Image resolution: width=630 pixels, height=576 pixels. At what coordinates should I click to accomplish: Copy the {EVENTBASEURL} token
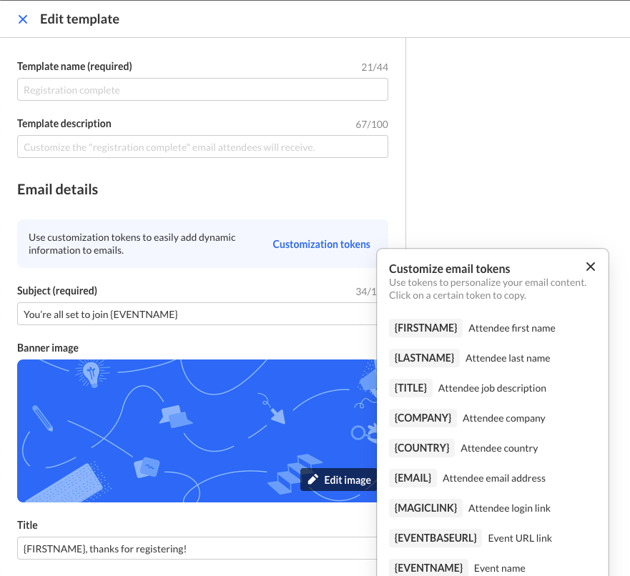[435, 538]
